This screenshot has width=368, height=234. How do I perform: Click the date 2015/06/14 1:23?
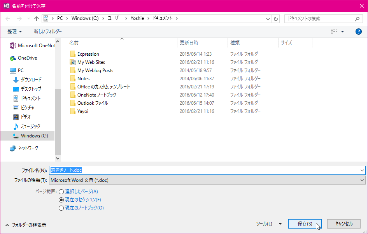coord(196,54)
